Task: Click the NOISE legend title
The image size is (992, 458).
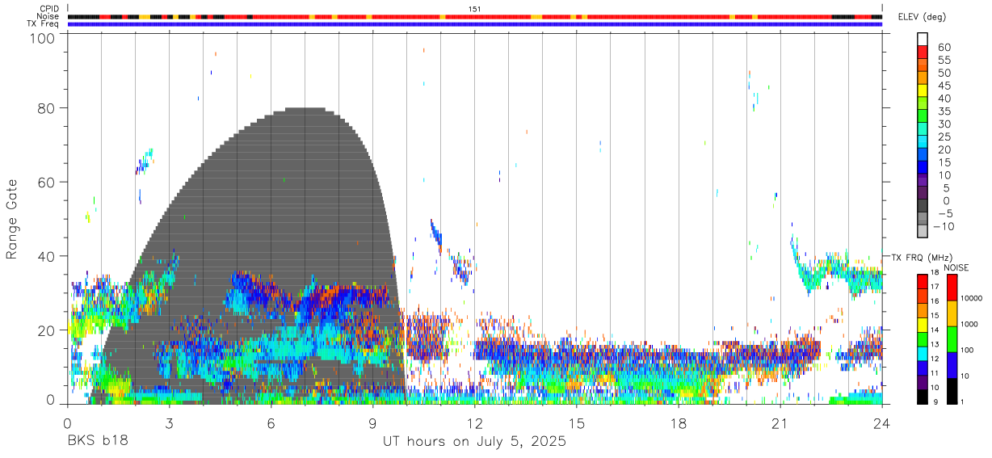Action: click(x=956, y=267)
